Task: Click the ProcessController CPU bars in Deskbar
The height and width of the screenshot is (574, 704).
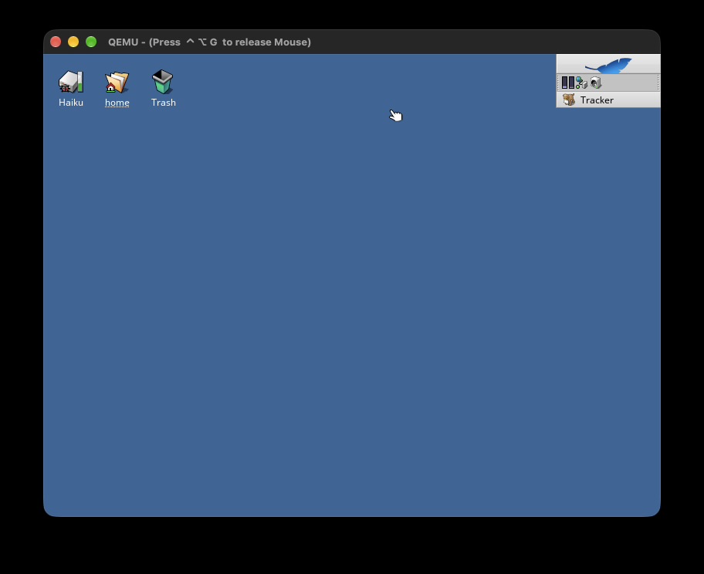Action: [568, 83]
